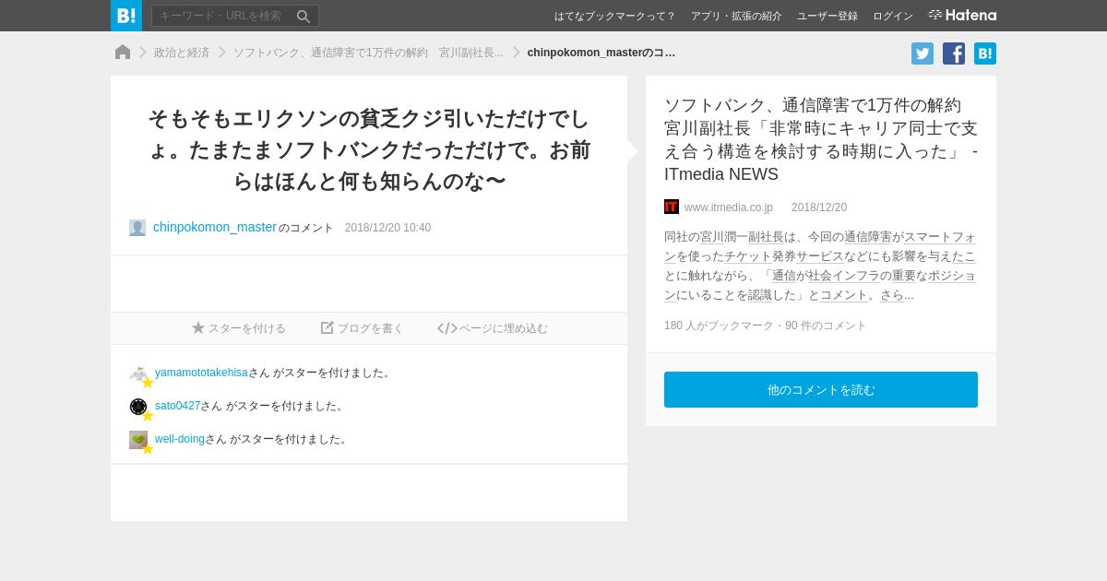
Task: Click the 2018/12/20 10:40 timestamp
Action: pos(387,228)
